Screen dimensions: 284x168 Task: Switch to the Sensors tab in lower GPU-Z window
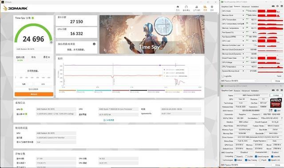(237, 91)
